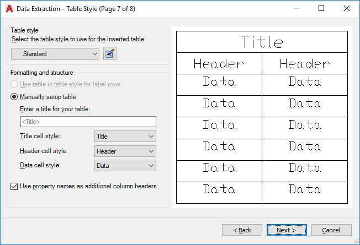Open the Table Style editor icon button
This screenshot has height=245, width=360.
pyautogui.click(x=110, y=53)
